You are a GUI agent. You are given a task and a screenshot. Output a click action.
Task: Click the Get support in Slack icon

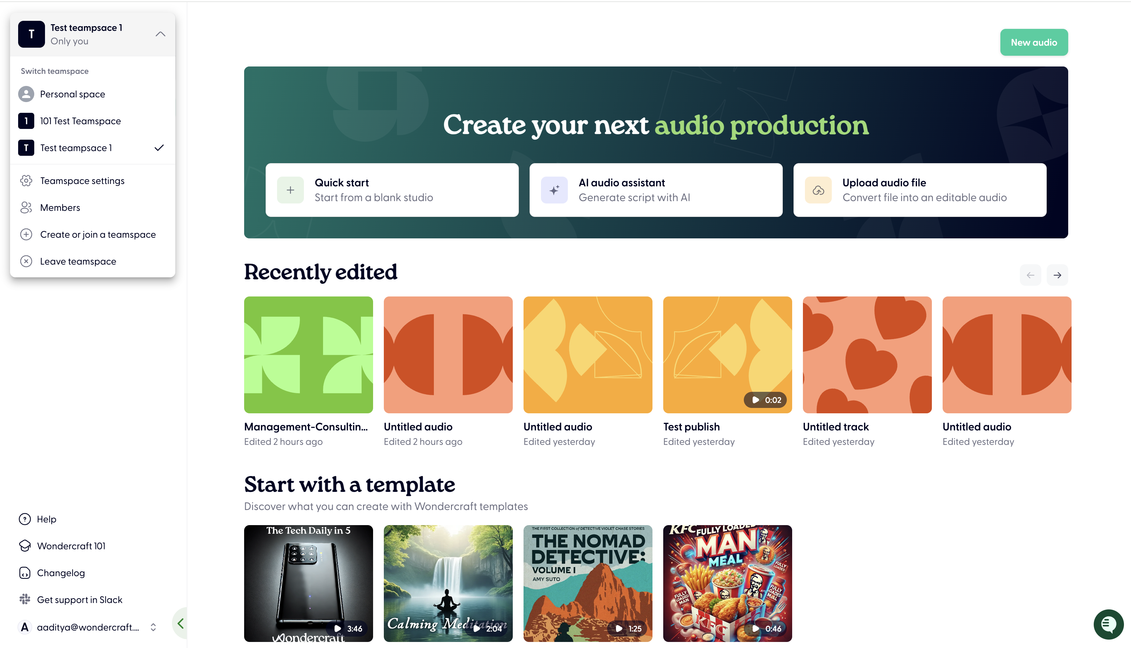point(25,600)
